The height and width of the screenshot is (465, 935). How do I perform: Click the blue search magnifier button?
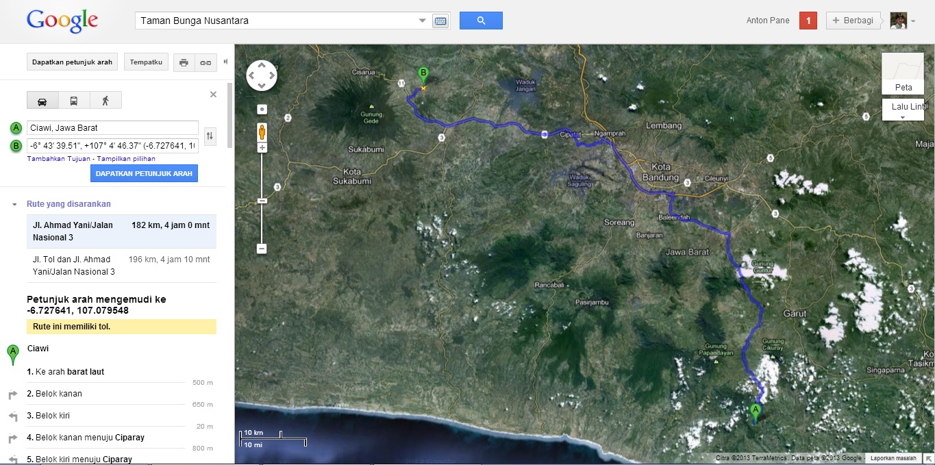point(481,21)
